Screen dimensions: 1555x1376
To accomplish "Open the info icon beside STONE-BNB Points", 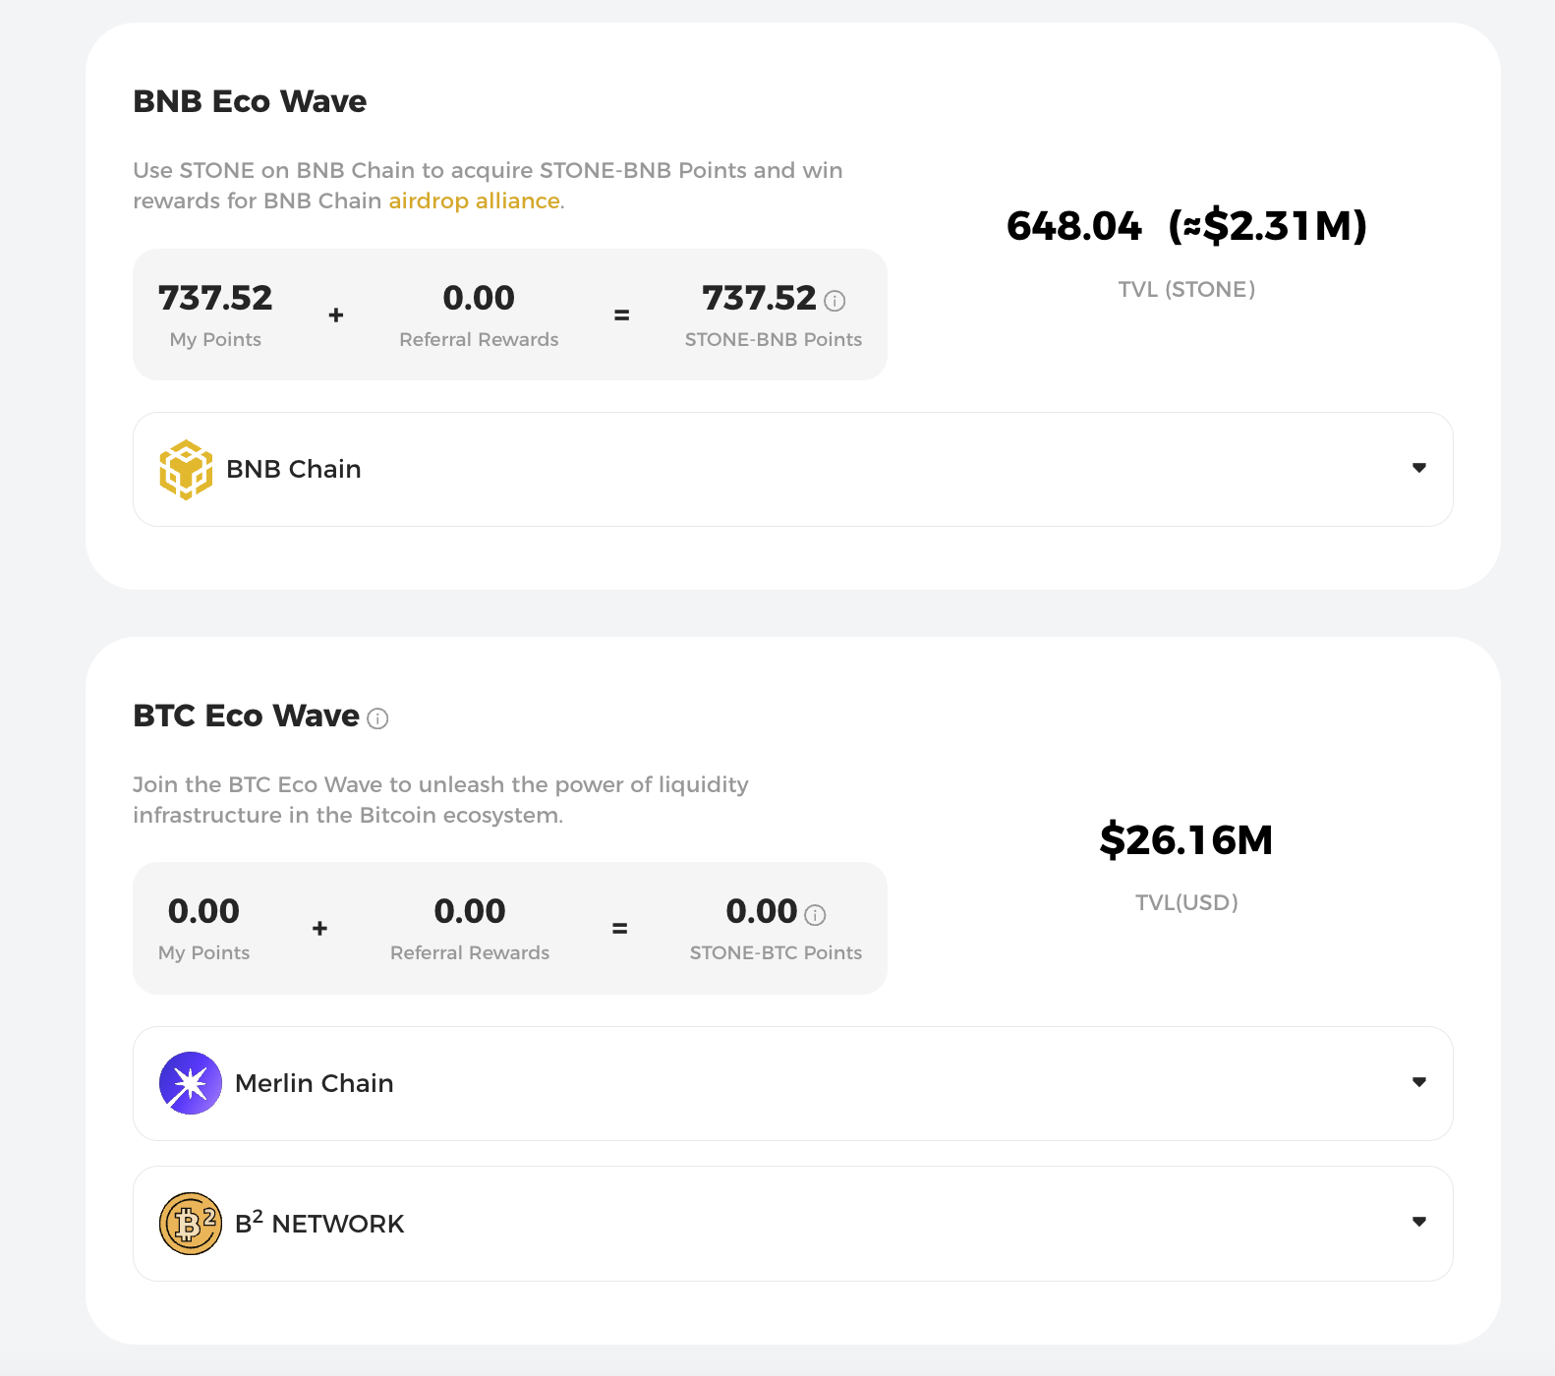I will (835, 301).
